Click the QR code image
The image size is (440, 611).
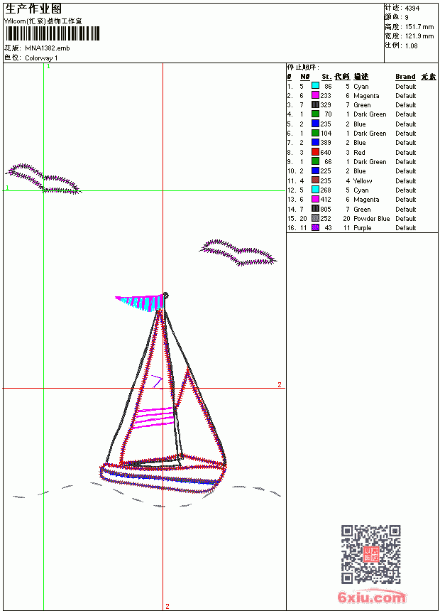371,554
